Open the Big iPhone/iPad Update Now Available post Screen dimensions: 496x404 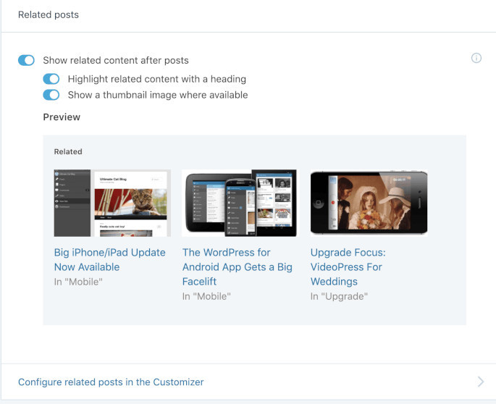tap(109, 260)
